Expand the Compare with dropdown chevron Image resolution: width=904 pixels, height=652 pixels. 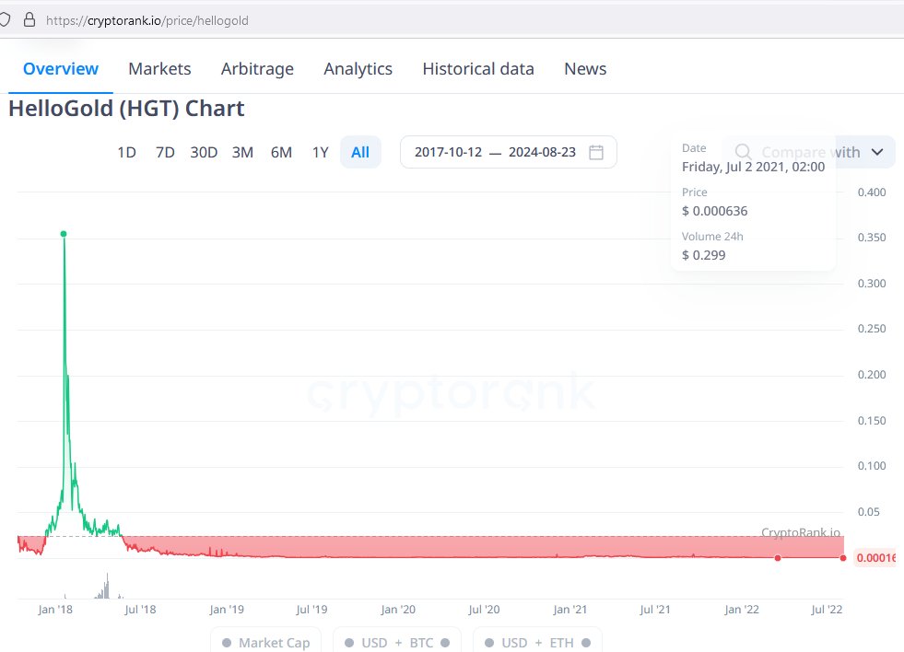click(x=877, y=152)
